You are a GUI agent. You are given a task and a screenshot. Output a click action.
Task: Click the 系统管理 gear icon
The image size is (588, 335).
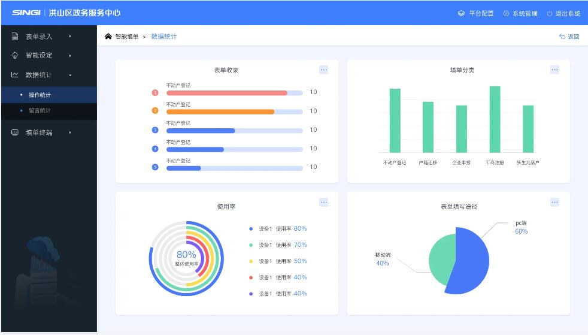pos(506,14)
